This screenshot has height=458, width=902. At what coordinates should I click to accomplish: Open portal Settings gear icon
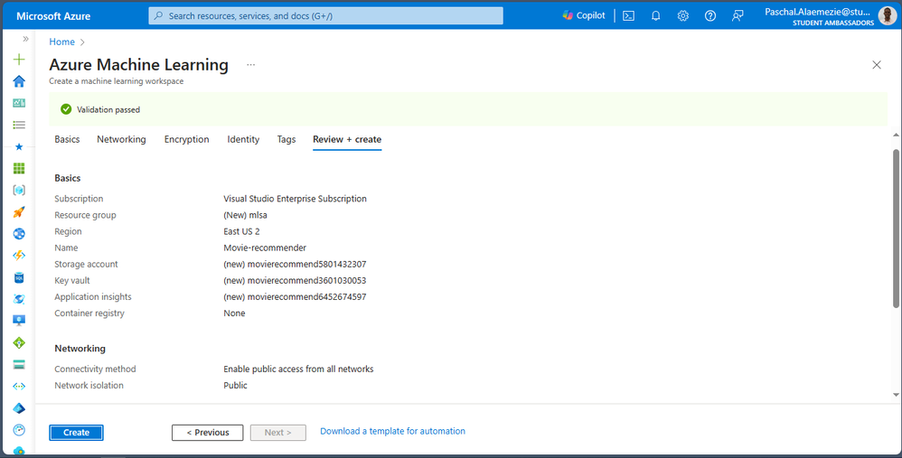tap(683, 16)
